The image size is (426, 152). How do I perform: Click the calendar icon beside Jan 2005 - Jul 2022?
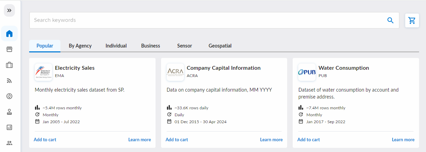point(37,121)
